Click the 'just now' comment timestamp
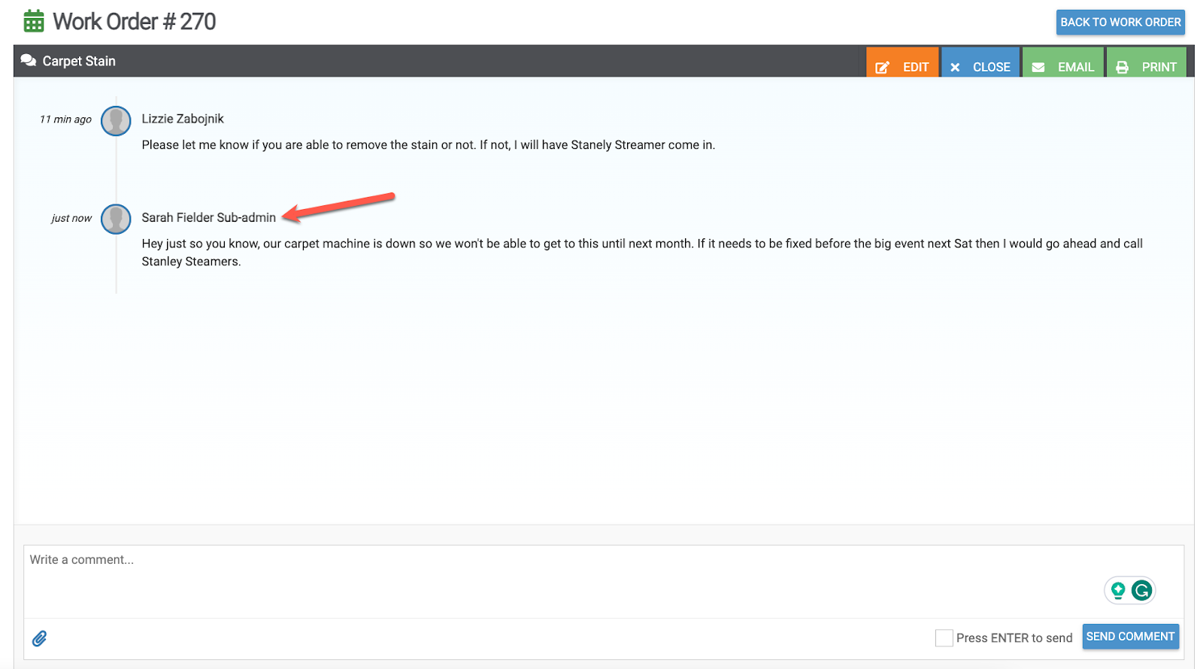Viewport: 1203px width, 669px height. click(71, 218)
